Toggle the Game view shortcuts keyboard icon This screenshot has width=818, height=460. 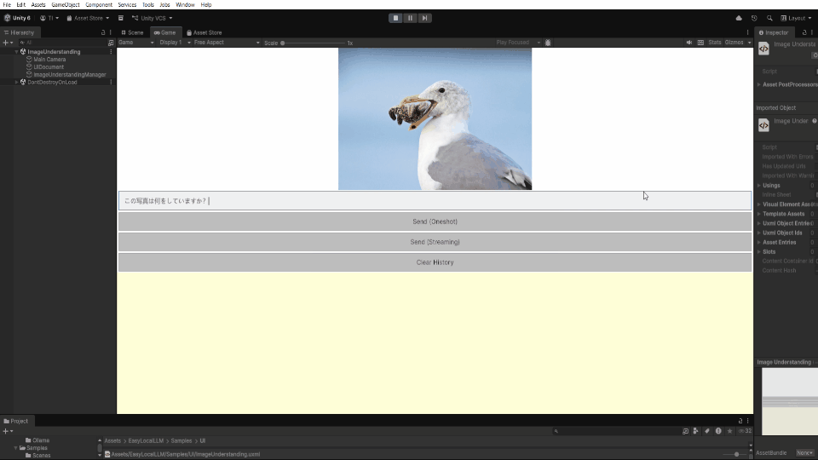point(700,43)
